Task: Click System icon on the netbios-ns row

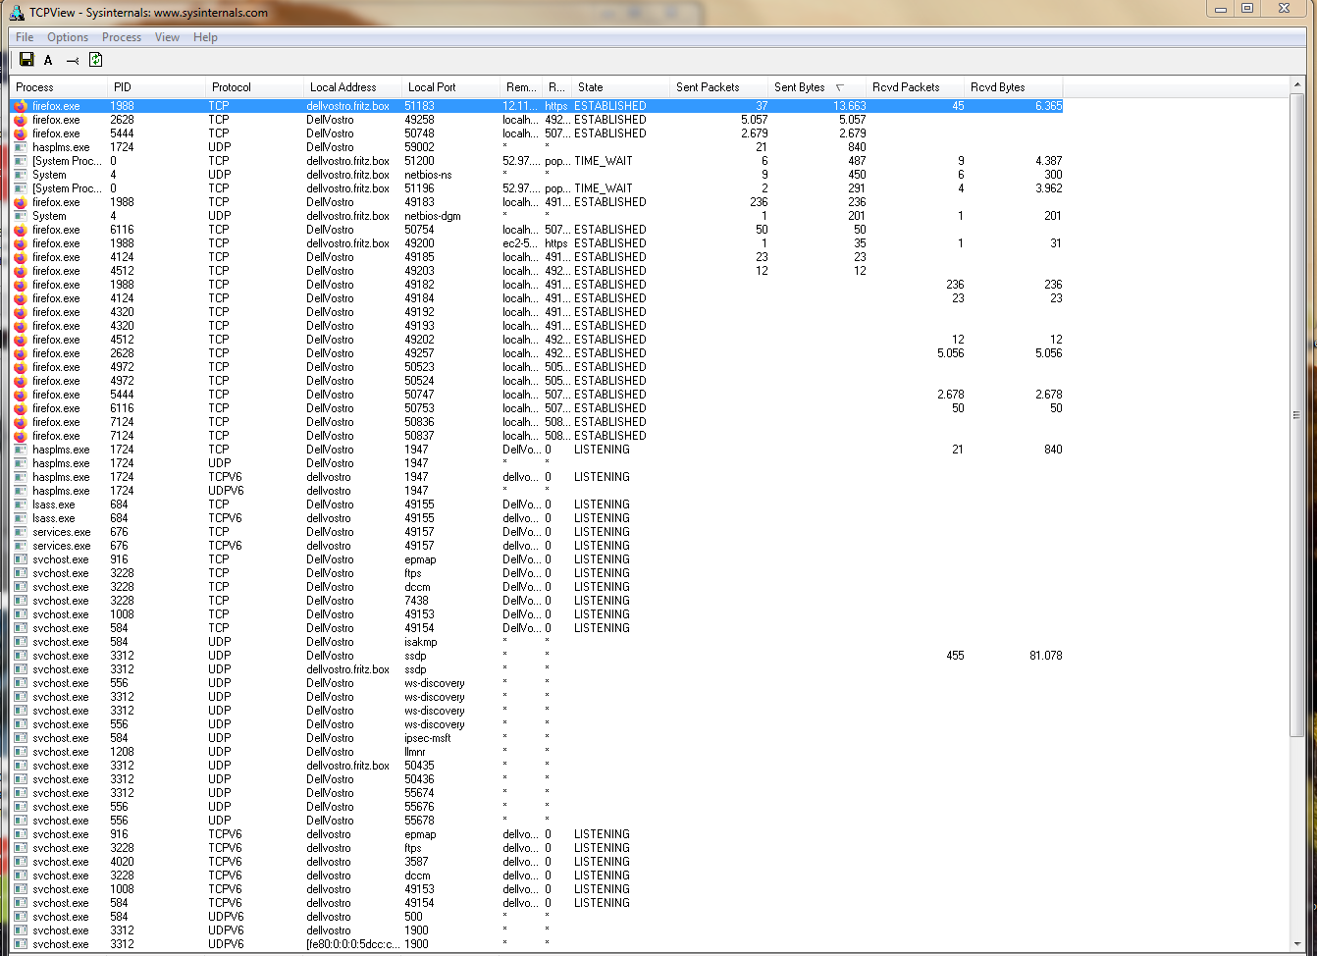Action: point(21,175)
